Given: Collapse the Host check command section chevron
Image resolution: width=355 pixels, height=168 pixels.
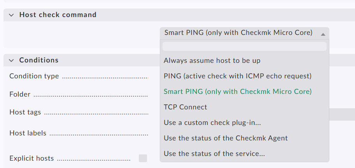Looking at the screenshot, I should point(11,15).
